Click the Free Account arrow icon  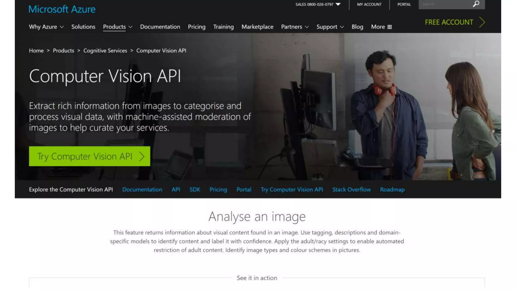coord(482,22)
